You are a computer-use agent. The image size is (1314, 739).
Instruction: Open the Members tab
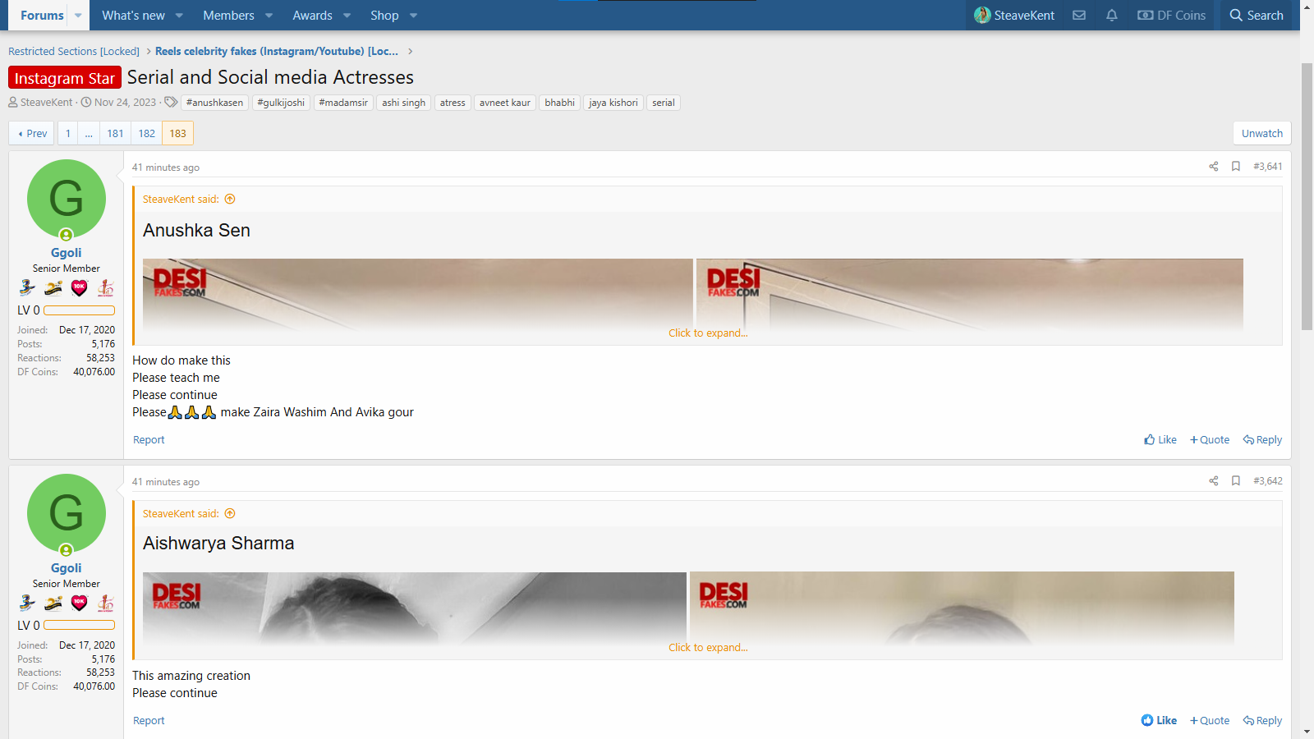pyautogui.click(x=228, y=16)
